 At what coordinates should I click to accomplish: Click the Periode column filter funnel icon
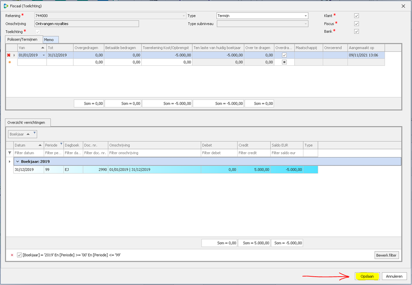pos(61,145)
